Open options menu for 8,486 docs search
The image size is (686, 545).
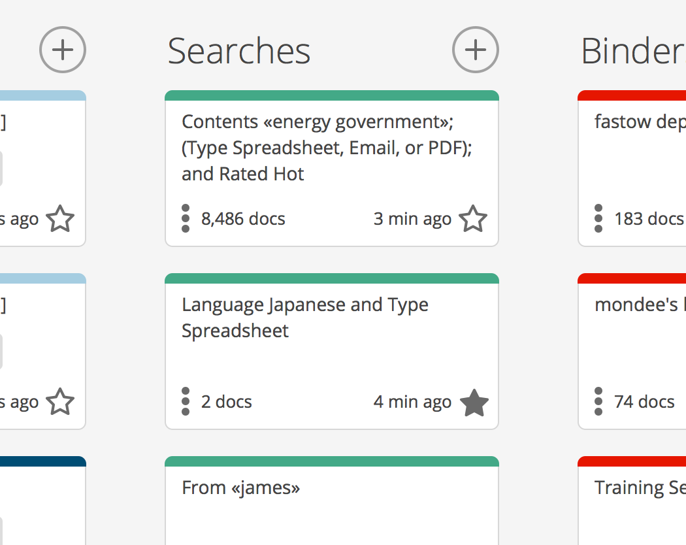[x=186, y=218]
